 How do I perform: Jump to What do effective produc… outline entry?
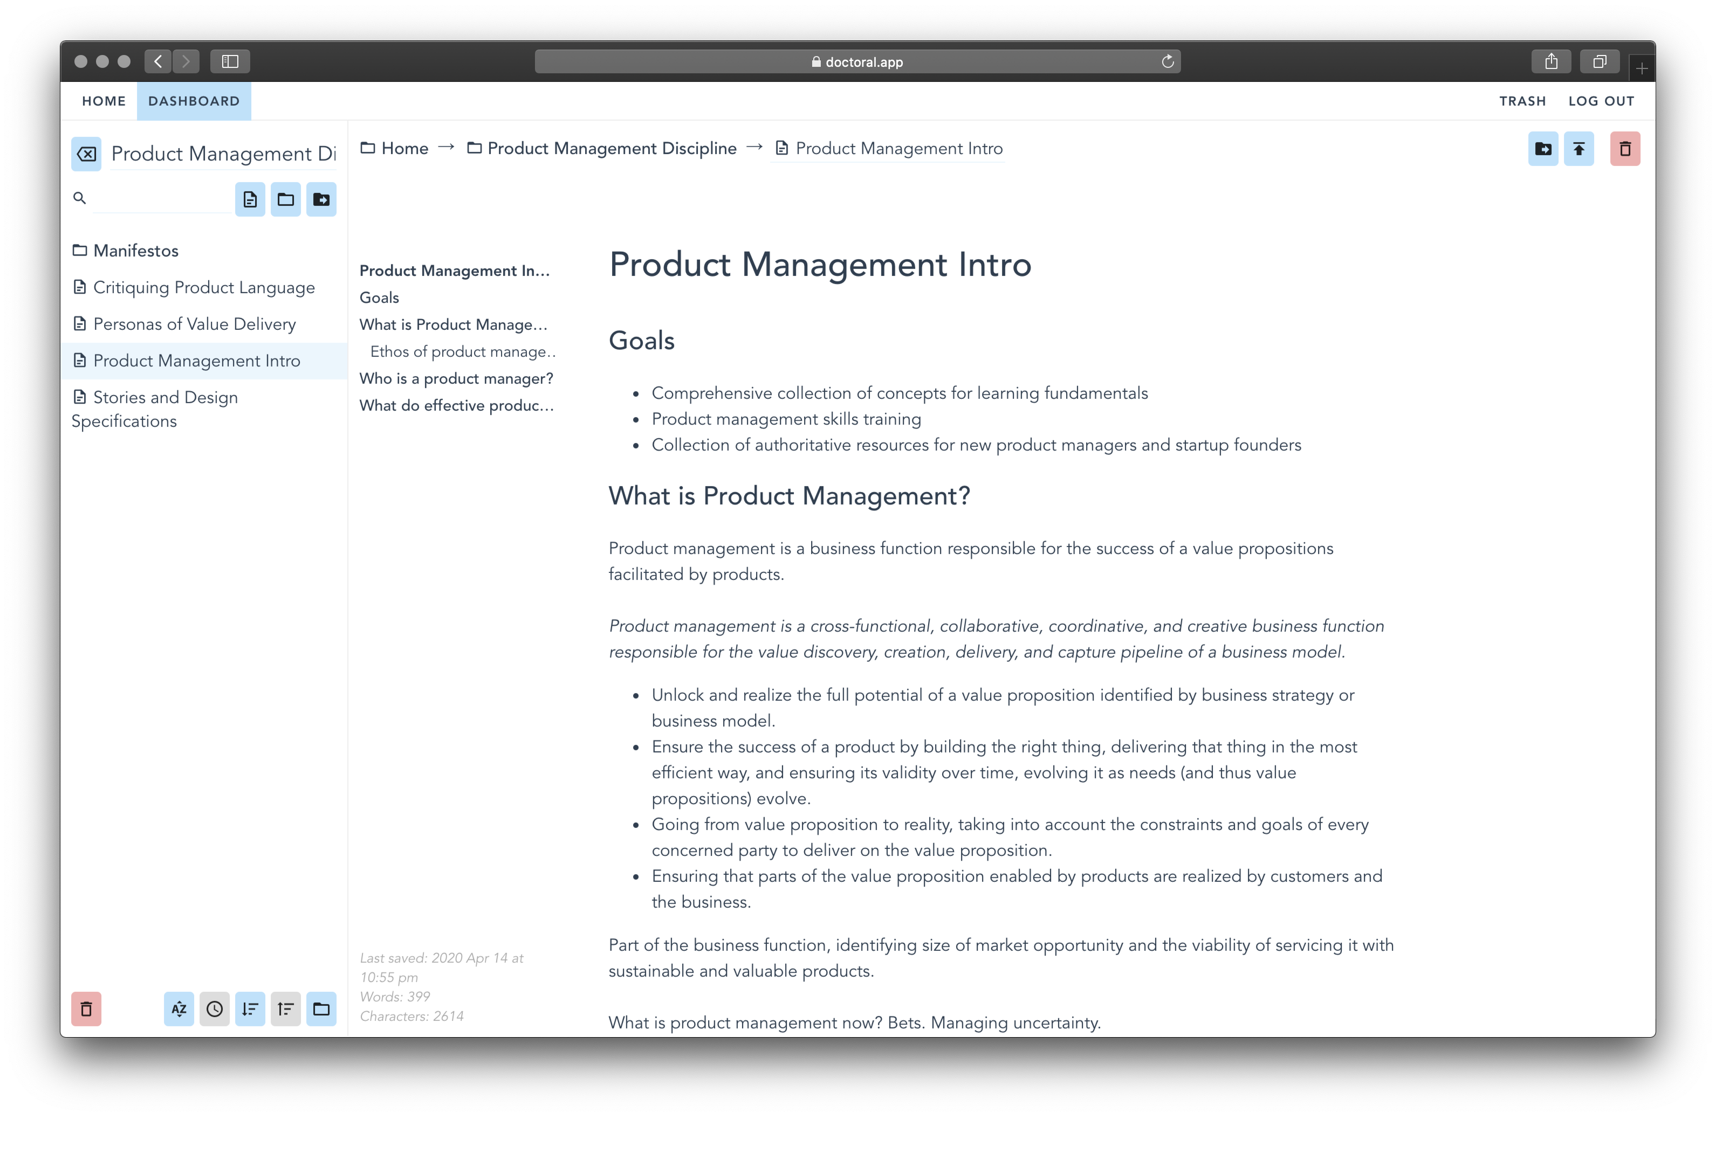coord(456,406)
